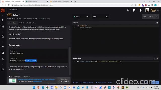Switch to the Colaboratory browser tab

pos(61,2)
